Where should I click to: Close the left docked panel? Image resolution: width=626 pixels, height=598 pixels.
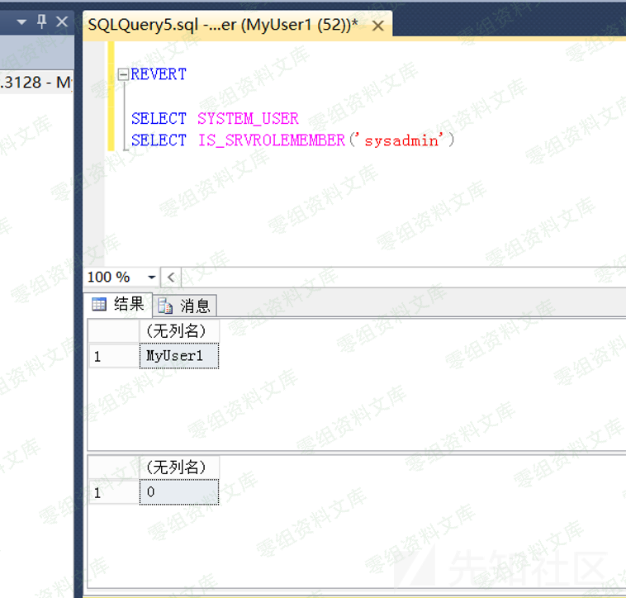(62, 22)
